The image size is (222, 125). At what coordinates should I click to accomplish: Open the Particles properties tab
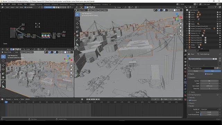185,82
